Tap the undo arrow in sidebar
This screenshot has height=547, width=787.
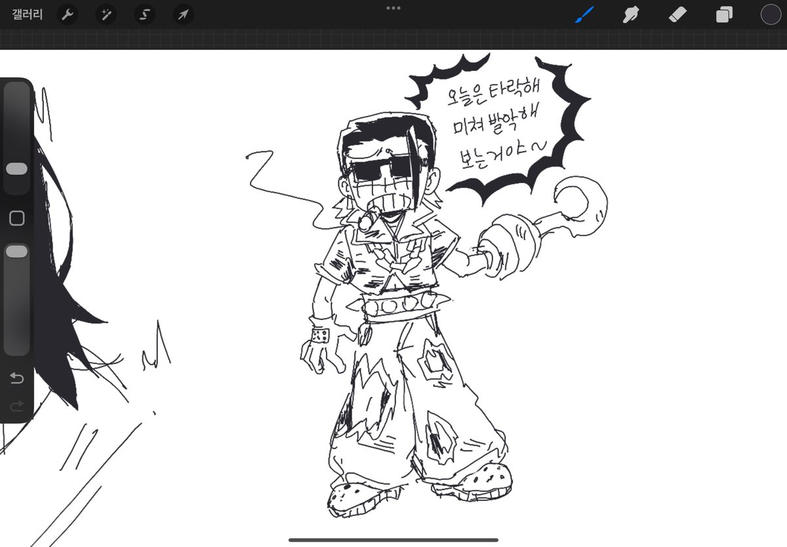[x=16, y=378]
